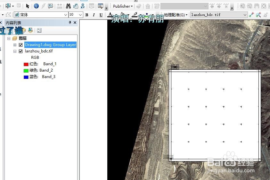Expand the Drawing1.dwg Group Layer
This screenshot has height=180, width=270.
tap(15, 45)
